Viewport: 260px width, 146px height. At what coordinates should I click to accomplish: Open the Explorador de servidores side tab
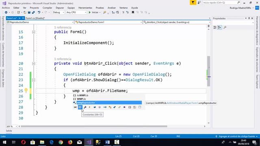click(3, 28)
